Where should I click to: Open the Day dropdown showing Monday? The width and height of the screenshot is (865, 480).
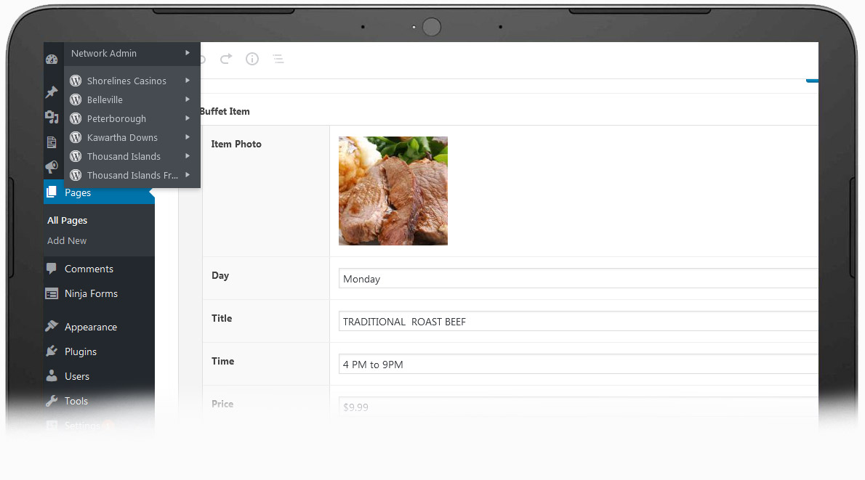coord(578,279)
